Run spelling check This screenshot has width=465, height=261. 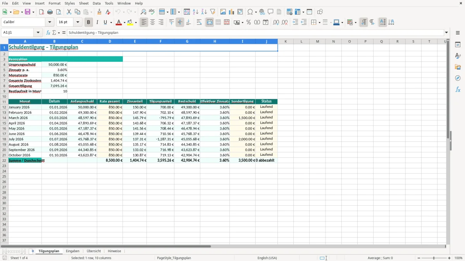pyautogui.click(x=152, y=12)
